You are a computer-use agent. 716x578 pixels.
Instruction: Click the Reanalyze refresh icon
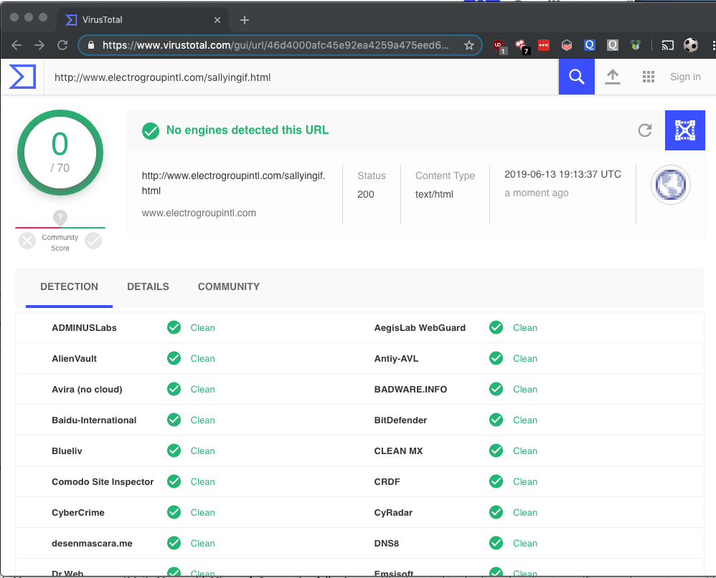point(645,130)
